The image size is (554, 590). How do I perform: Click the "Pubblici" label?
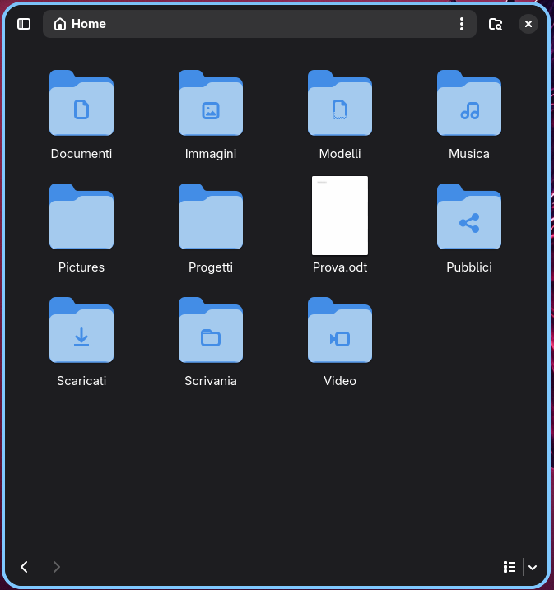click(469, 267)
